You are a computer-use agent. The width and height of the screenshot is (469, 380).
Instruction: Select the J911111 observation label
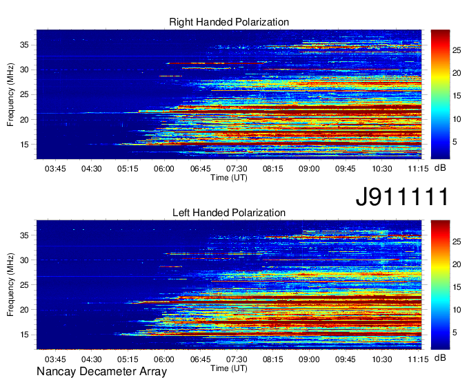click(x=402, y=196)
